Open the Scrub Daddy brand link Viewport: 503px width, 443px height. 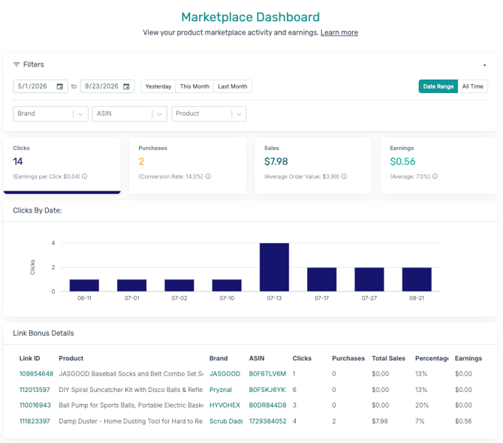(226, 421)
